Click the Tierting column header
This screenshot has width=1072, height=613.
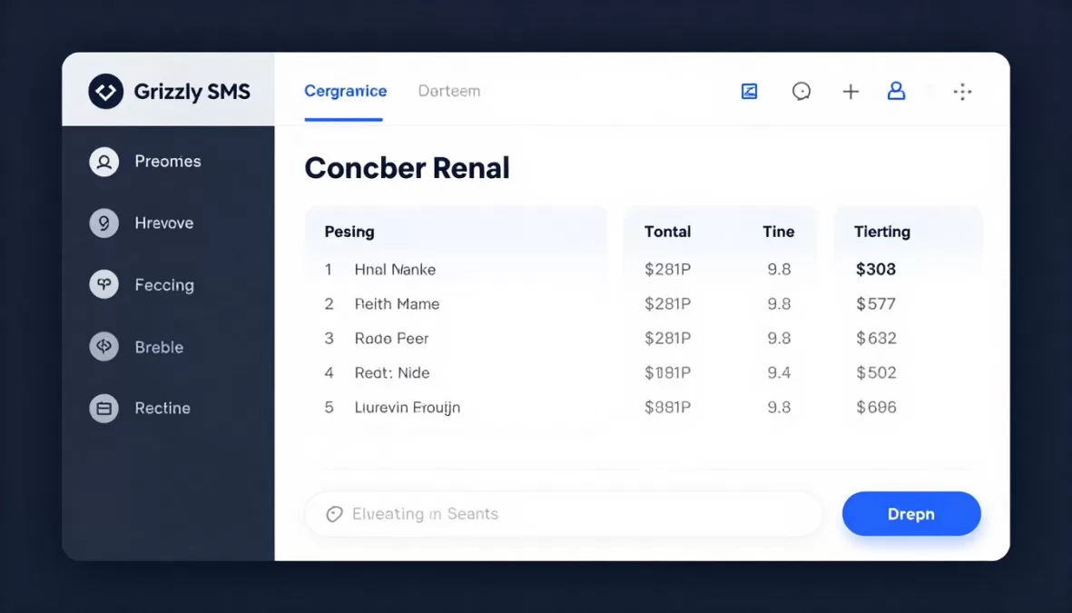(882, 232)
